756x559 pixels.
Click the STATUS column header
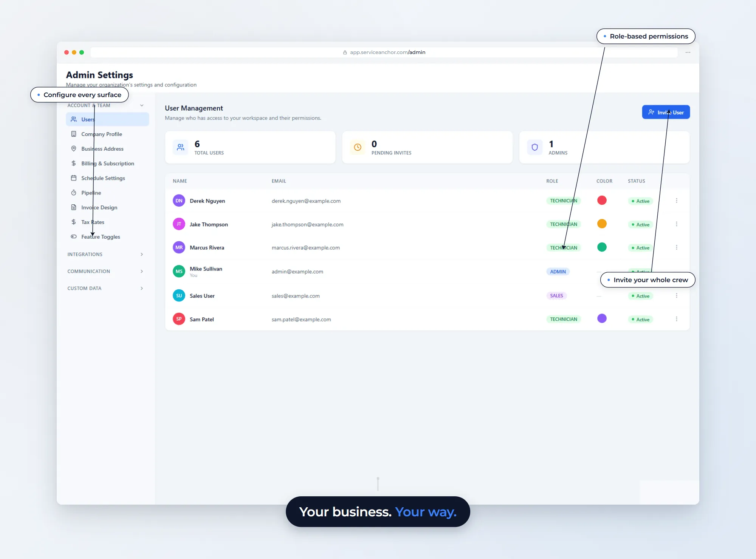pyautogui.click(x=637, y=181)
